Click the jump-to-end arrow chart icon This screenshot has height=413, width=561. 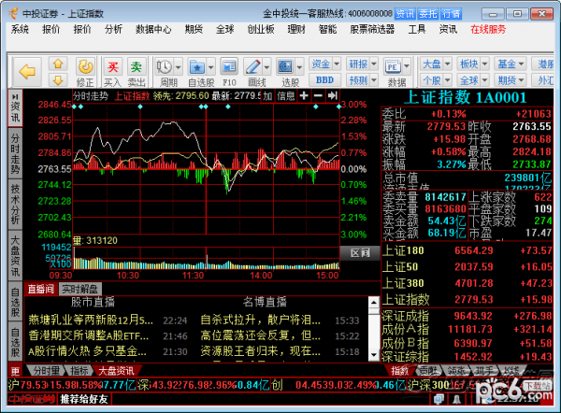pyautogui.click(x=332, y=95)
